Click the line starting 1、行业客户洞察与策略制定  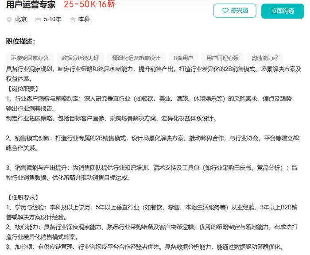tap(151, 99)
